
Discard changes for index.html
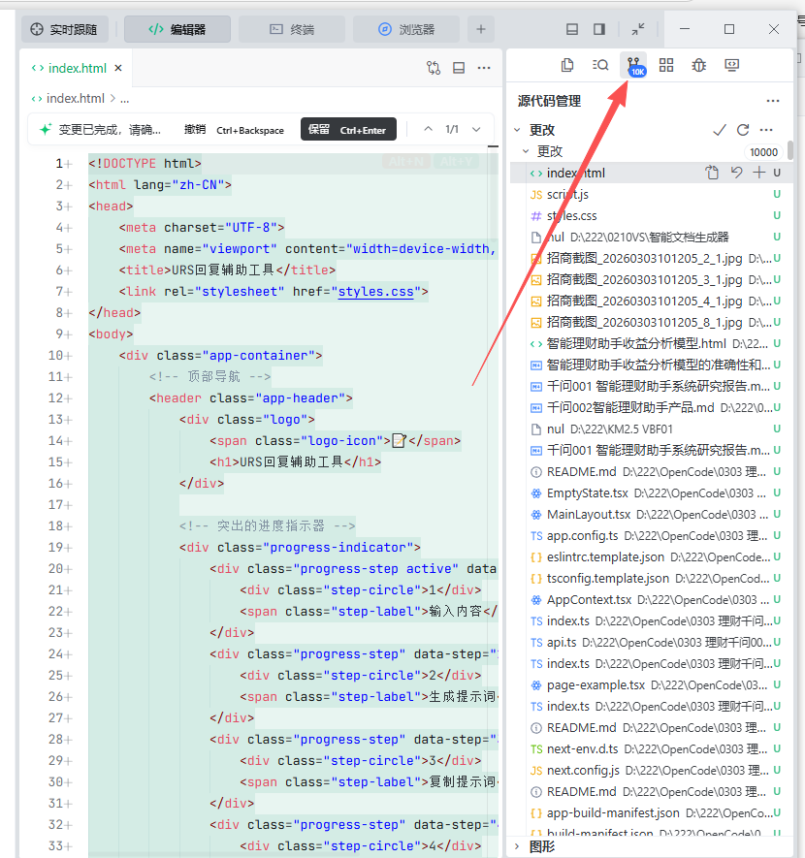pos(736,173)
